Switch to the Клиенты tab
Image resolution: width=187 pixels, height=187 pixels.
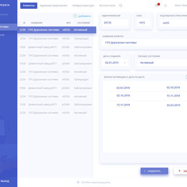[29, 6]
